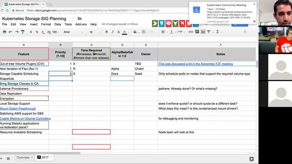Open the fill color paint bucket
Screen dimensions: 292x164
(x=135, y=32)
